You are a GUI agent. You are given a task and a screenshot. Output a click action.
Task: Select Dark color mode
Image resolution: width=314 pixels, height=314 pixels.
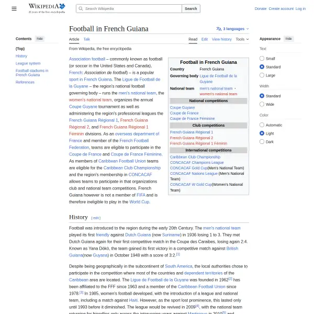tap(262, 142)
